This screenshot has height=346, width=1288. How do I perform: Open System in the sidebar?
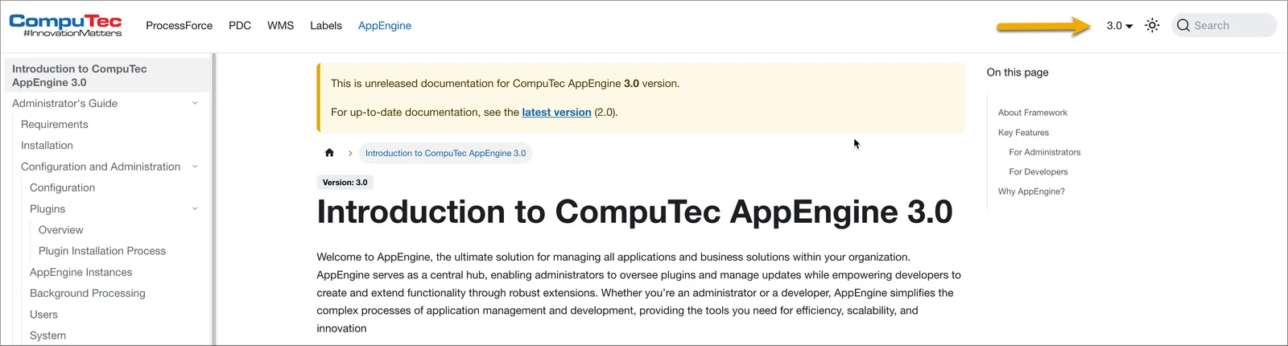(x=47, y=336)
